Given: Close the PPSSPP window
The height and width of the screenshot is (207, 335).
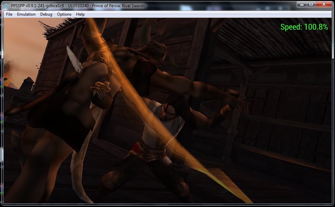Looking at the screenshot, I should click(324, 4).
